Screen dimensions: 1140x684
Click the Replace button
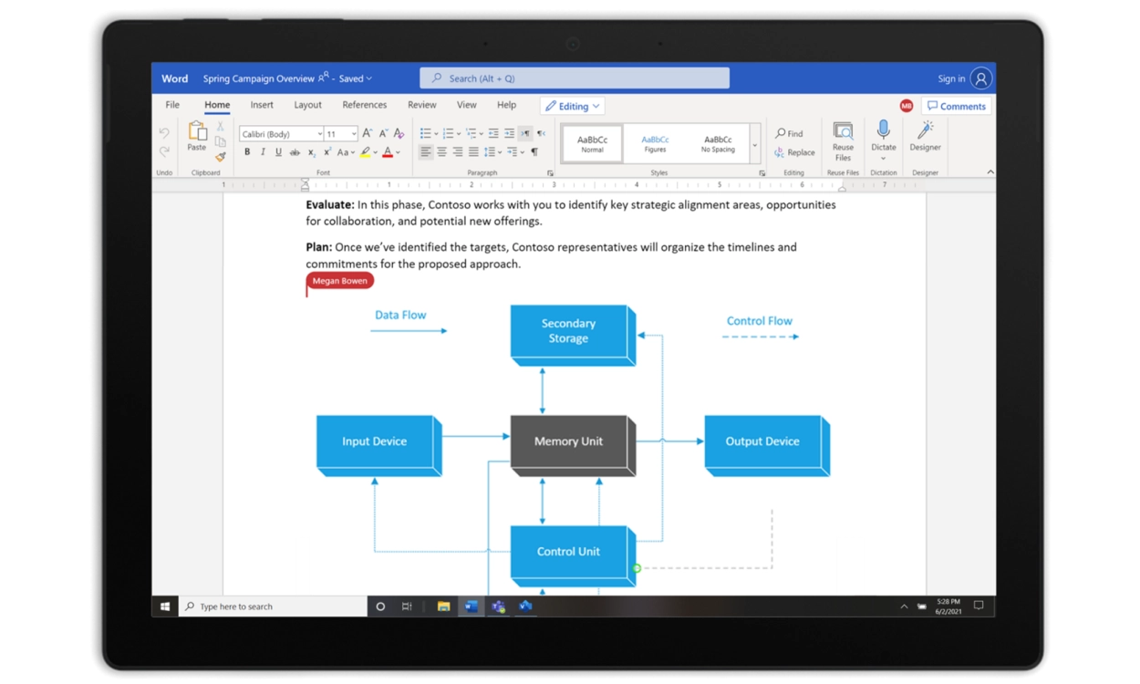pos(794,152)
